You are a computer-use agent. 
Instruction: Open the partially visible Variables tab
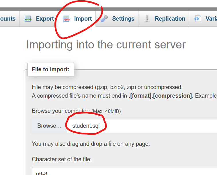click(211, 19)
